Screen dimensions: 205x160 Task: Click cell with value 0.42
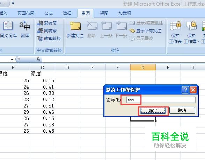pos(42,99)
